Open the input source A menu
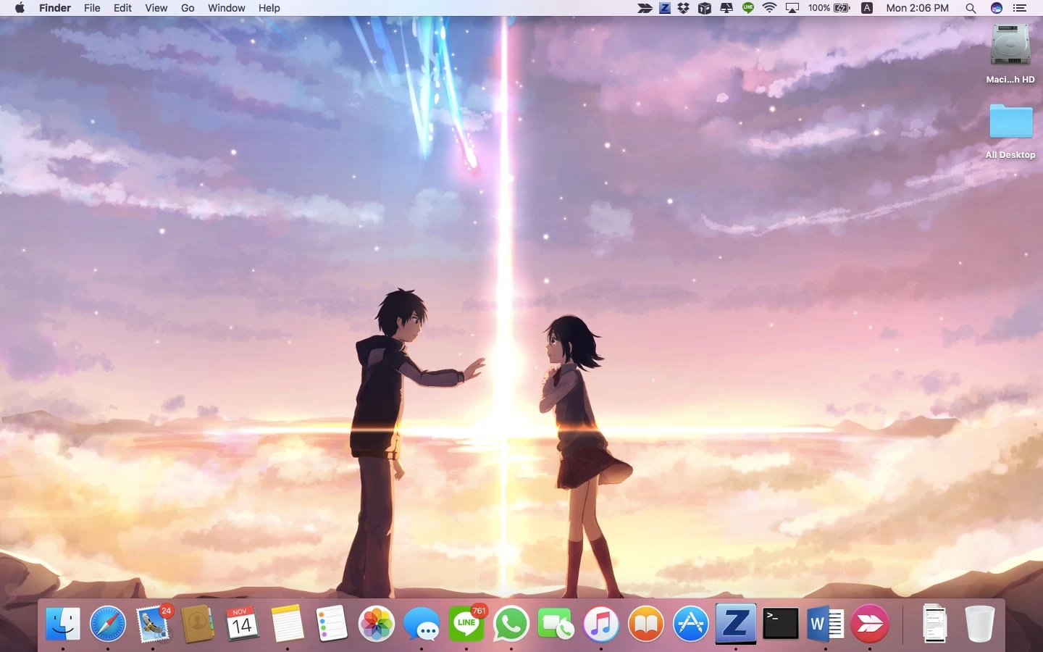Viewport: 1043px width, 652px height. click(867, 8)
